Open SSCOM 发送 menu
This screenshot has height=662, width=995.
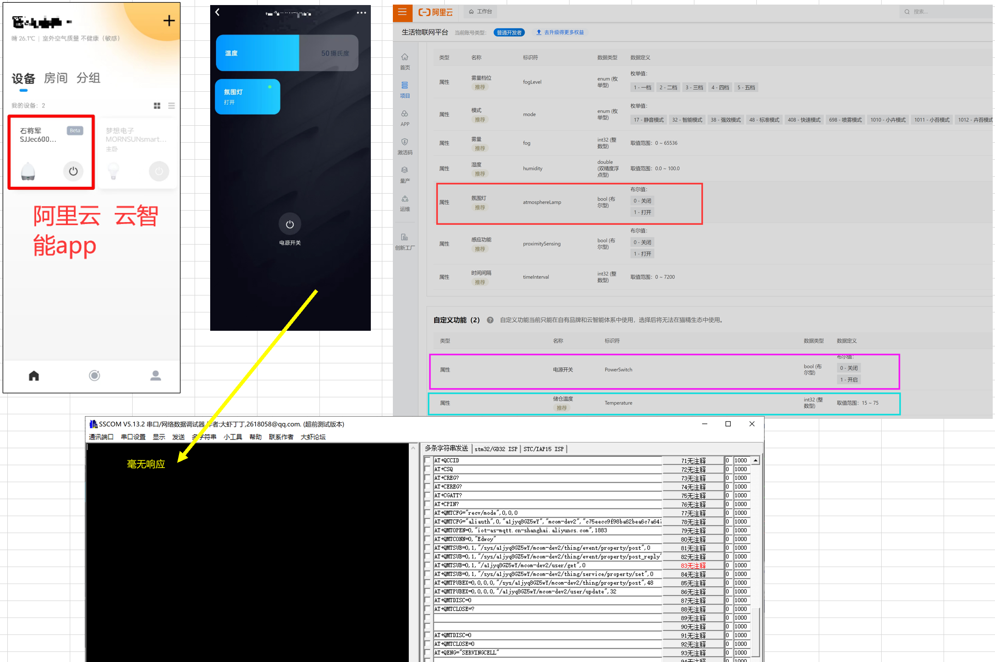click(178, 437)
